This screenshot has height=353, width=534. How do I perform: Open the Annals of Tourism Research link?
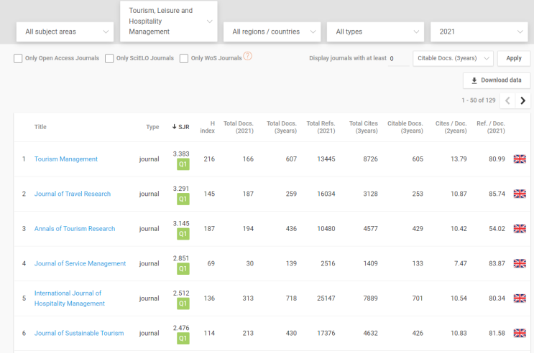coord(75,229)
